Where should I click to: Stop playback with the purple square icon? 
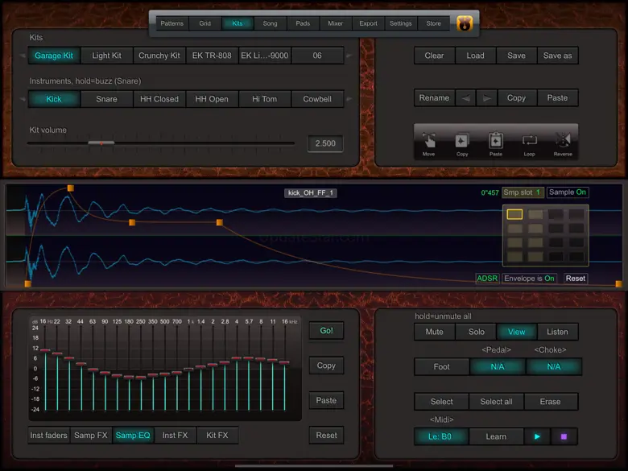click(x=564, y=436)
